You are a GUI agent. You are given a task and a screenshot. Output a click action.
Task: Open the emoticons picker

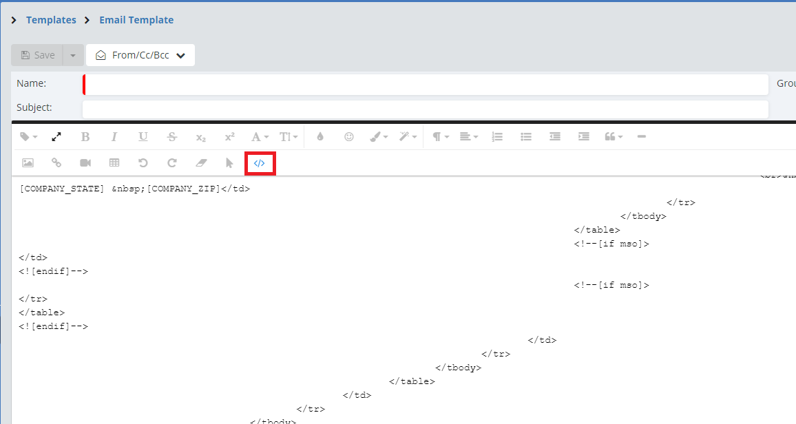tap(349, 137)
